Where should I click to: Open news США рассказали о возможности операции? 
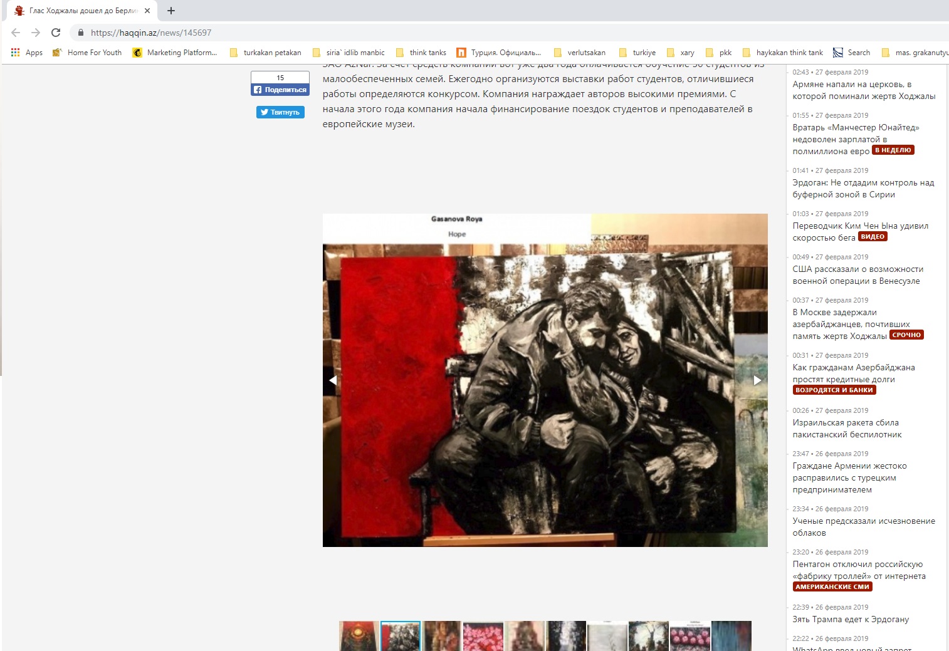pyautogui.click(x=857, y=275)
